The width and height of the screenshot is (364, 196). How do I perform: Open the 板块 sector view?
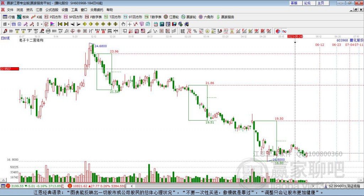pos(23,17)
